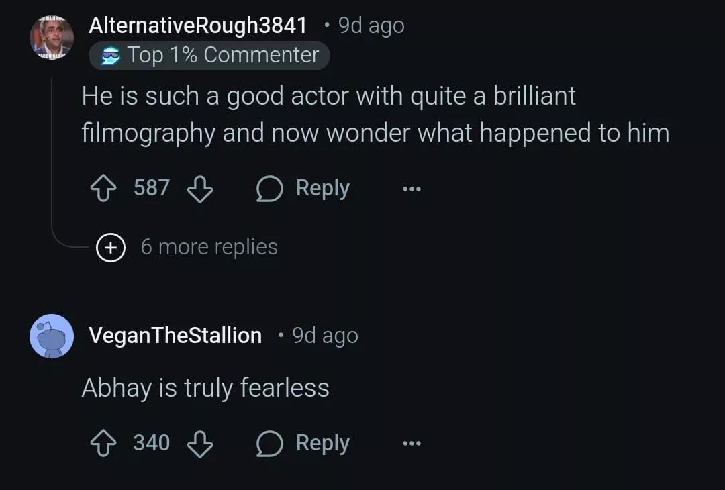Downvote AlternativeRough3841's comment

click(199, 189)
